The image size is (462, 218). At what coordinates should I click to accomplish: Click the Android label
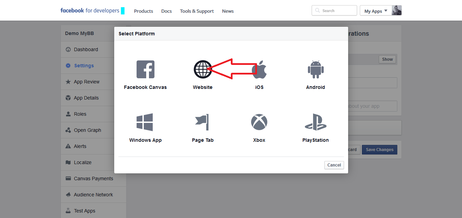tap(315, 87)
